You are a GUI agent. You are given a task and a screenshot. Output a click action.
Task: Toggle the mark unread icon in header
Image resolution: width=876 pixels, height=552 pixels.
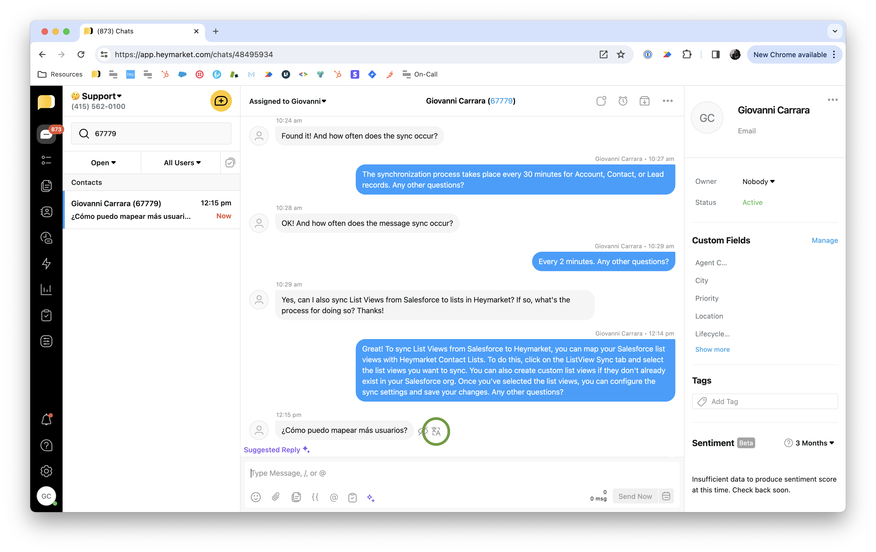601,101
